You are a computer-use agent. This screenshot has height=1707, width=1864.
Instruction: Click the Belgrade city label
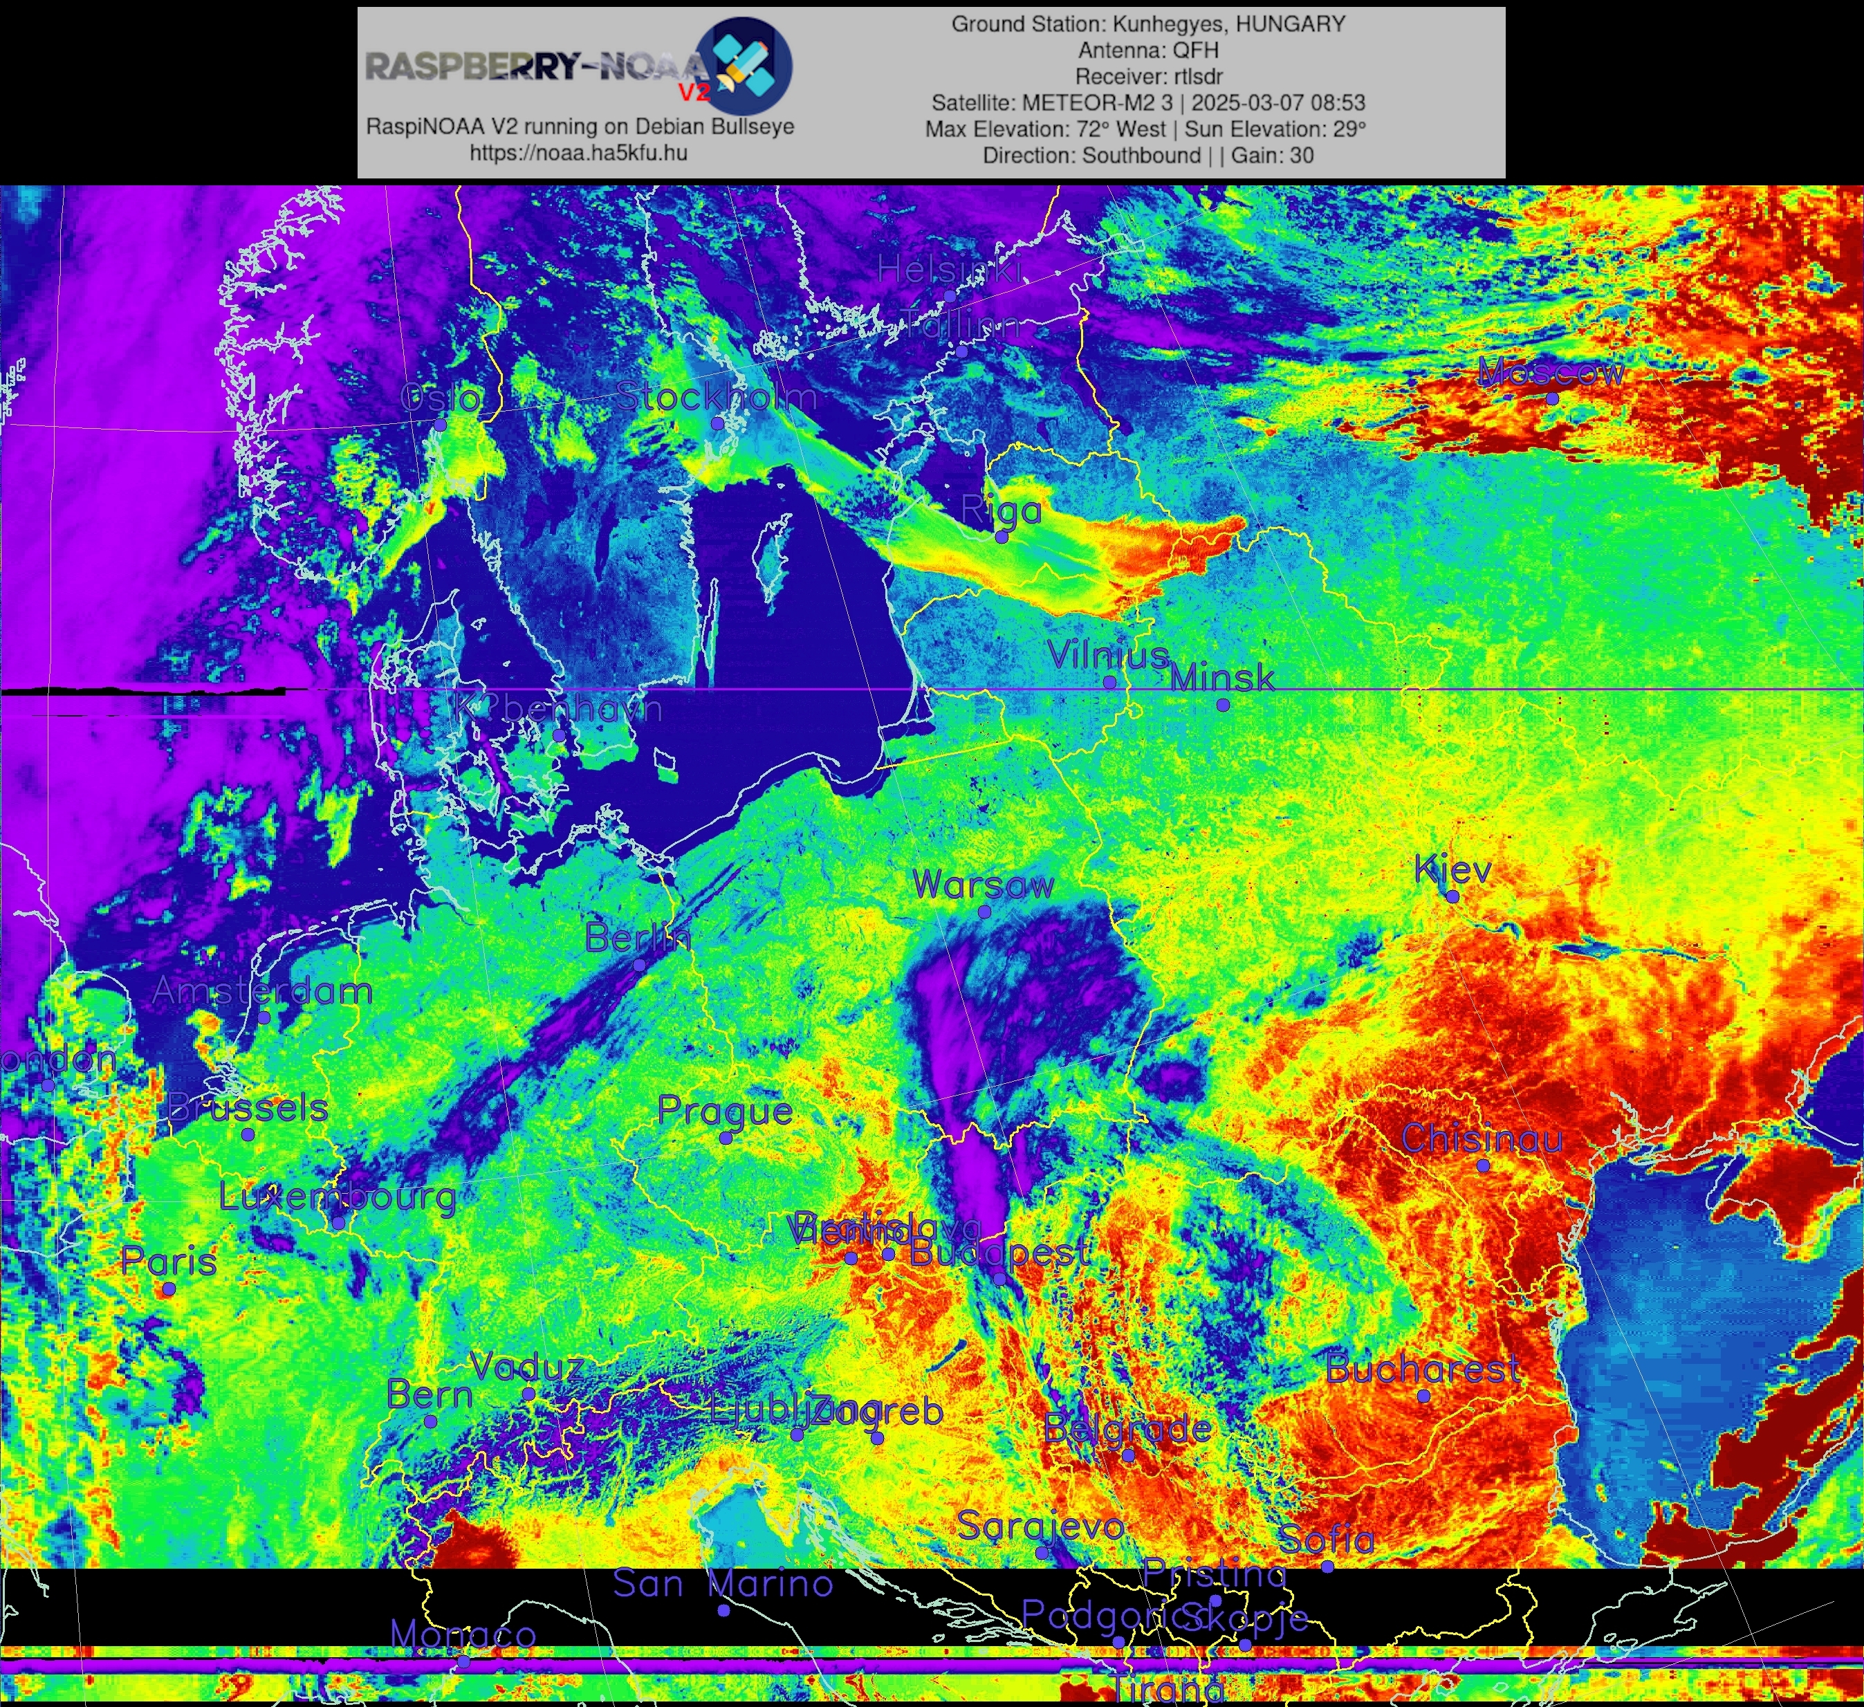(1127, 1430)
